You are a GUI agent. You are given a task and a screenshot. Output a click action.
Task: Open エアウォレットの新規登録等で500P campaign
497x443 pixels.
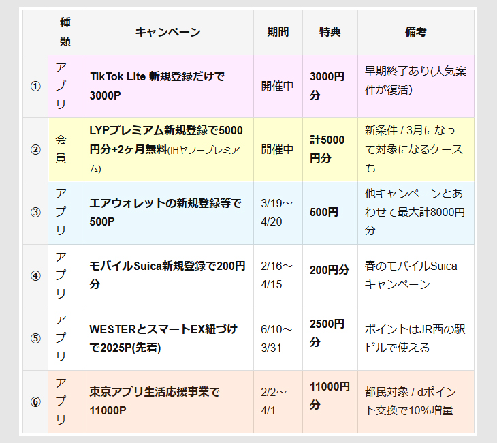(165, 212)
